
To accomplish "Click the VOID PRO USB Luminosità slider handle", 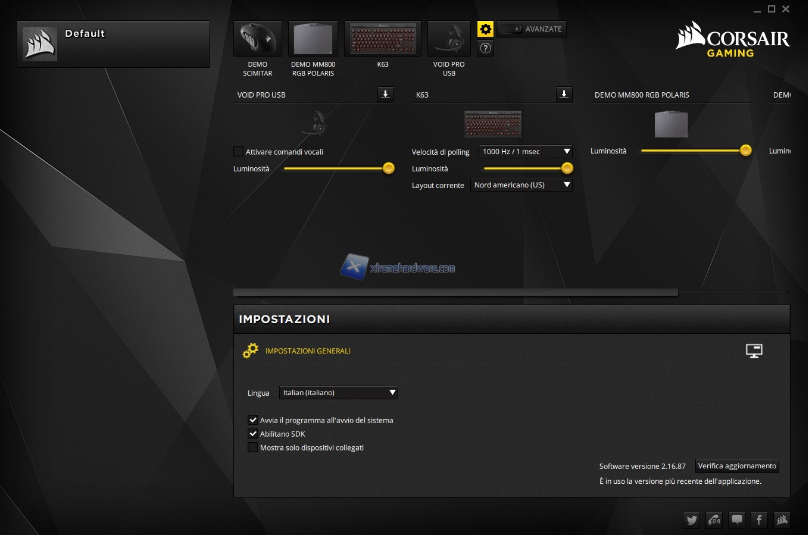I will (x=389, y=168).
